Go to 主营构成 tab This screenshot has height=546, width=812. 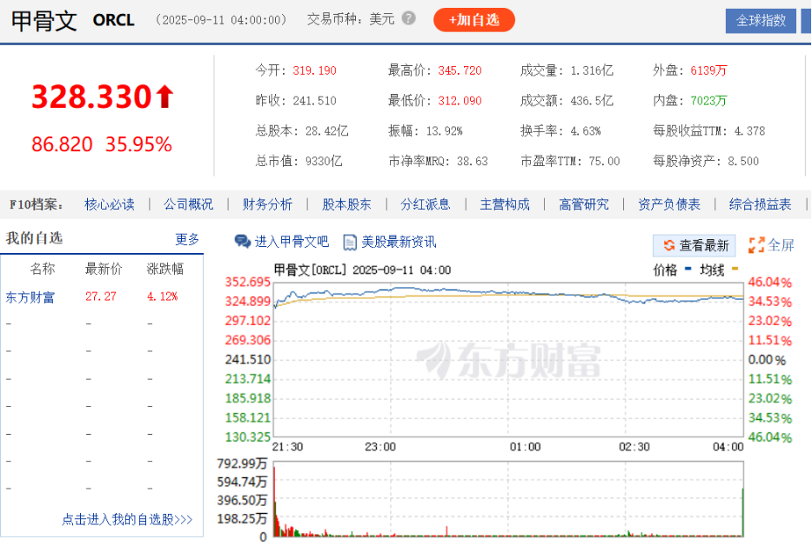(505, 205)
